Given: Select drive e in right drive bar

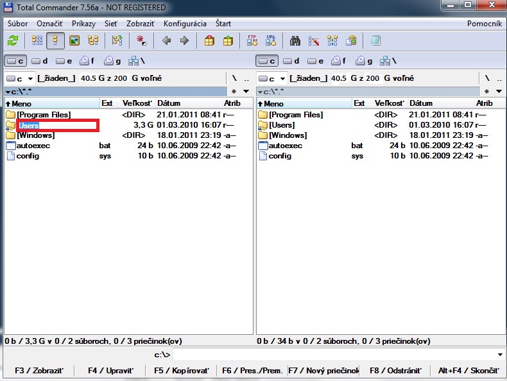Looking at the screenshot, I should 316,61.
